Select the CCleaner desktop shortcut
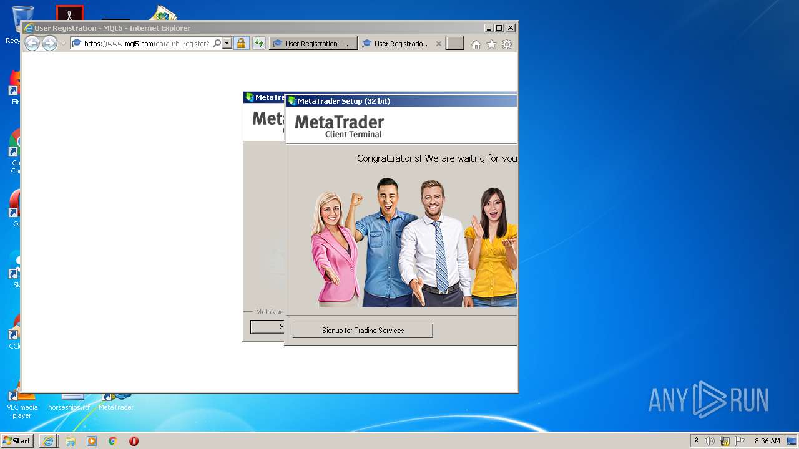The width and height of the screenshot is (799, 449). [x=14, y=331]
